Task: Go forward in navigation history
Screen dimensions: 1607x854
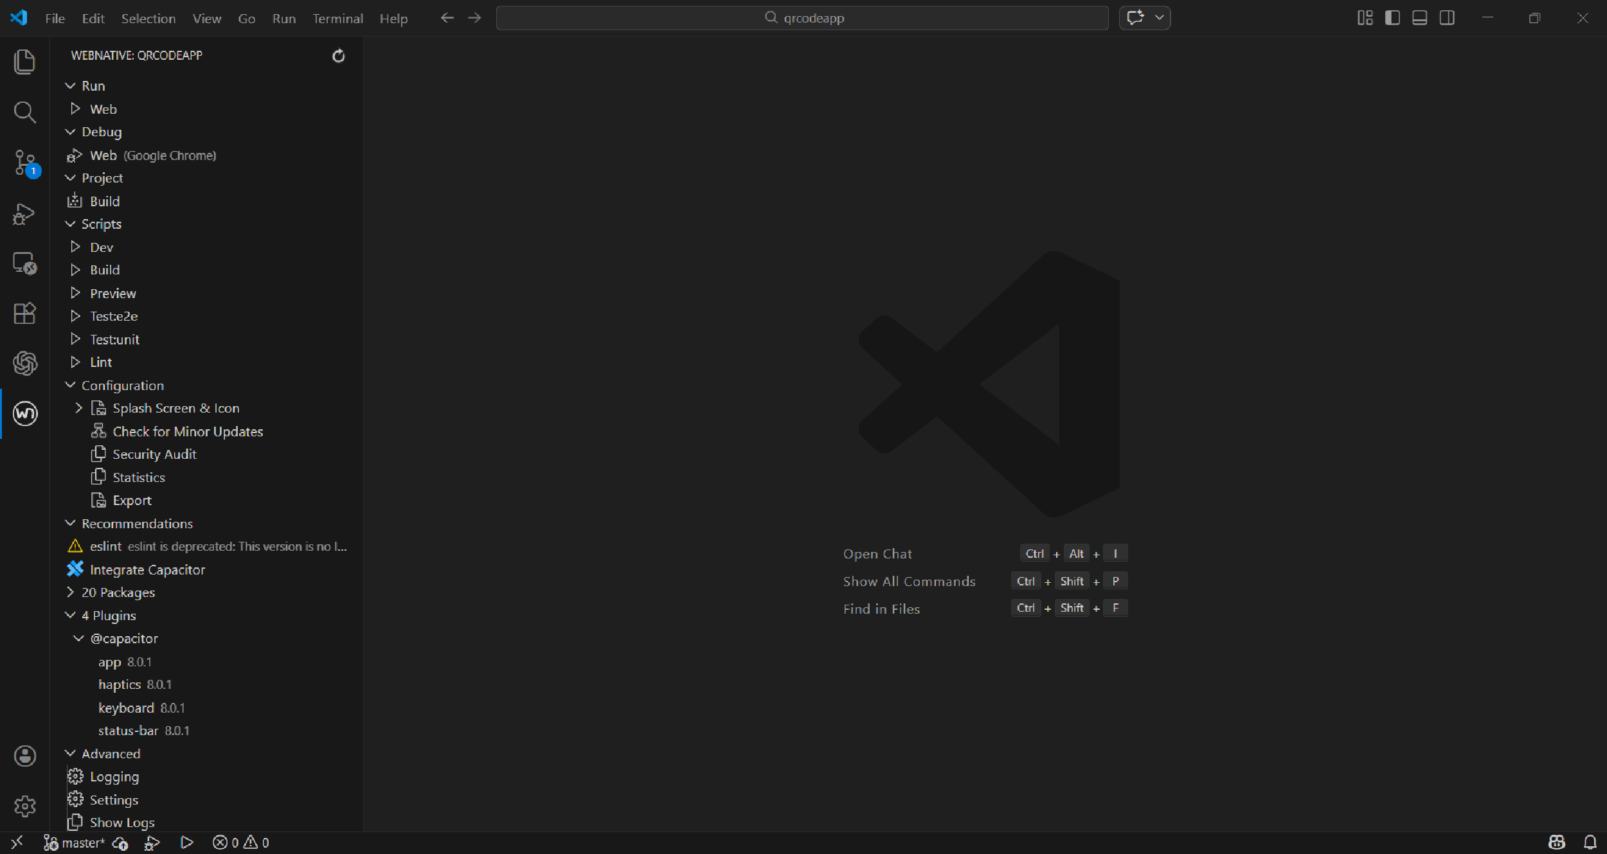Action: [475, 18]
